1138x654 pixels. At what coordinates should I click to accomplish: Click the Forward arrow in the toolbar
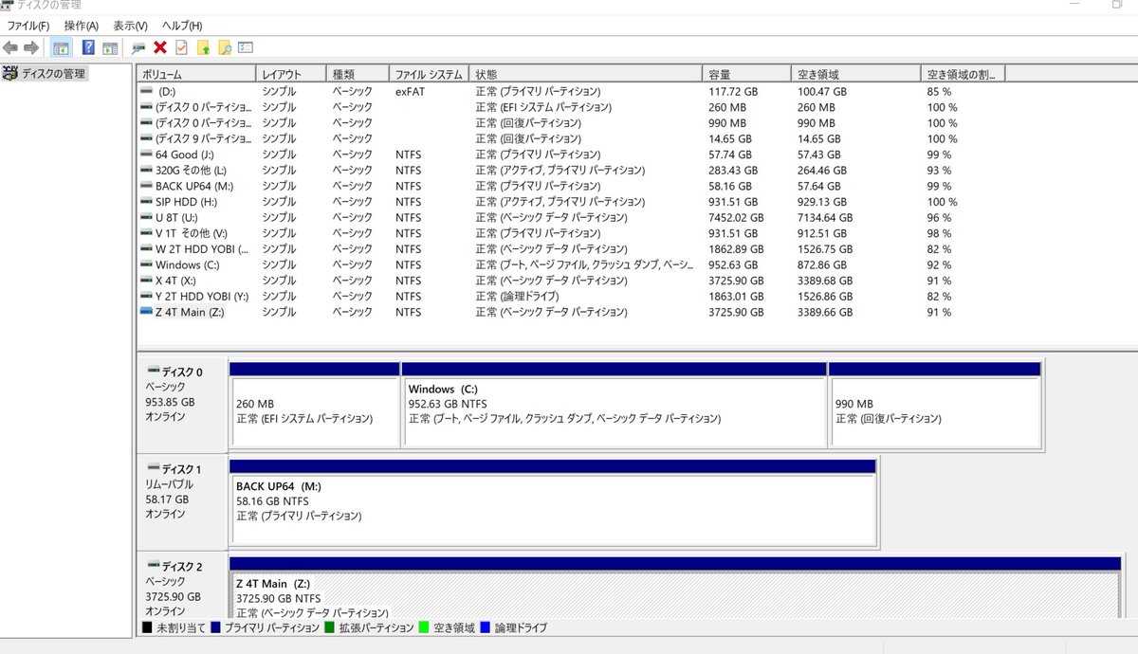[x=31, y=47]
